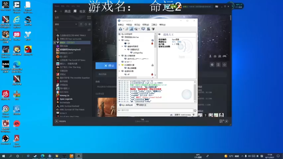Image resolution: width=283 pixels, height=159 pixels.
Task: Click TeamSpeak chat log scrollbar
Action: pos(195,92)
